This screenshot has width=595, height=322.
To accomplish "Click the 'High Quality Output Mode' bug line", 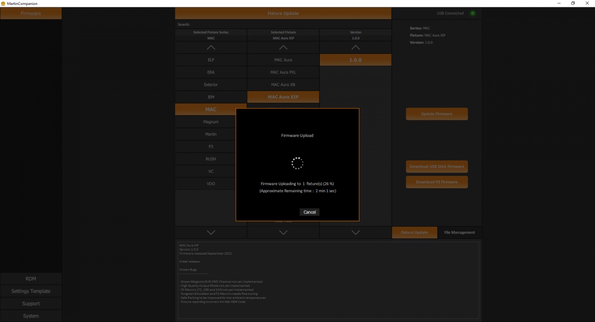I will tap(215, 286).
